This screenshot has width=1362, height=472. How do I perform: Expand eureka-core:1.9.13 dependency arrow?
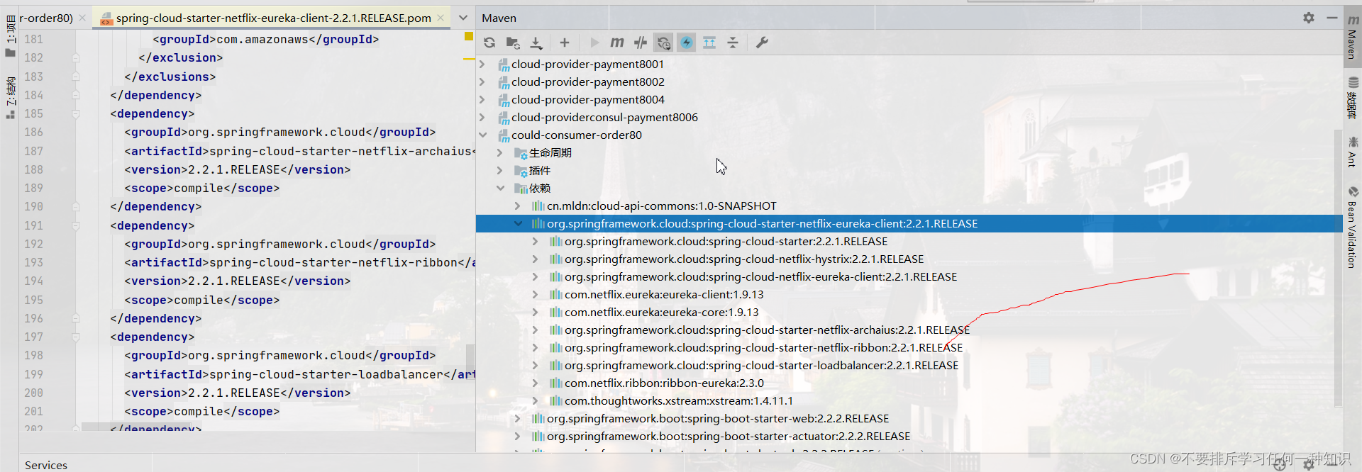(x=536, y=313)
